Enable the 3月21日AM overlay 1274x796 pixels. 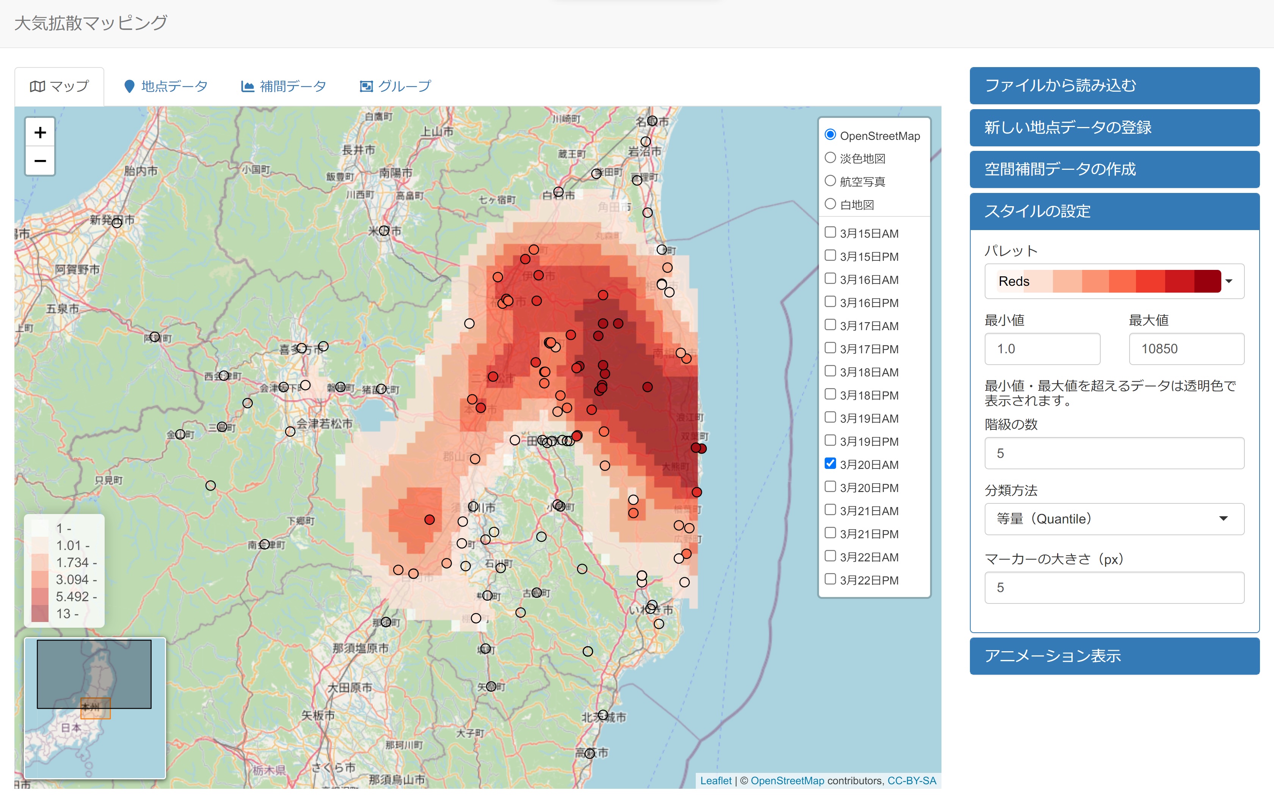(x=830, y=510)
